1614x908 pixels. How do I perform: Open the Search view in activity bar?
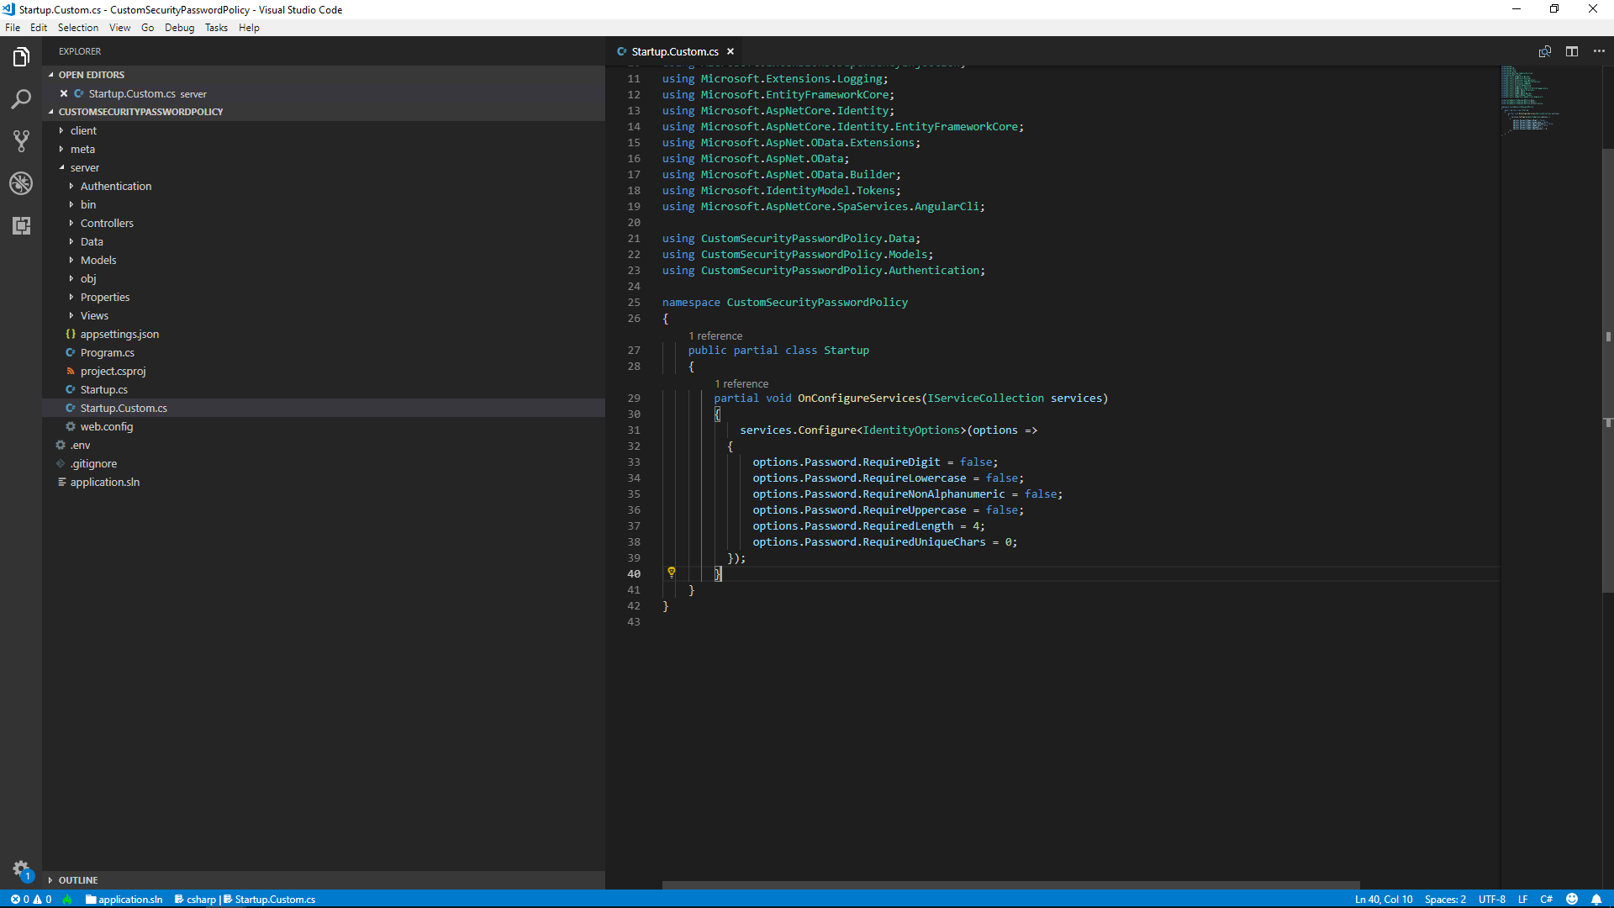tap(21, 99)
